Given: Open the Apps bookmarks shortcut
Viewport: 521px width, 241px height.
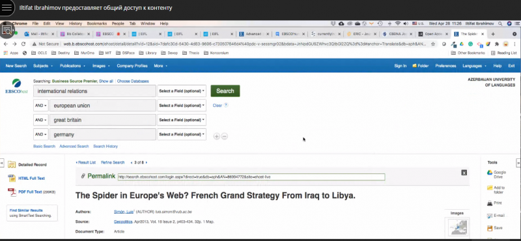Looking at the screenshot, I should tap(10, 53).
